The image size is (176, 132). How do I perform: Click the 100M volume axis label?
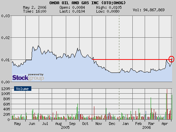[x=6, y=94]
